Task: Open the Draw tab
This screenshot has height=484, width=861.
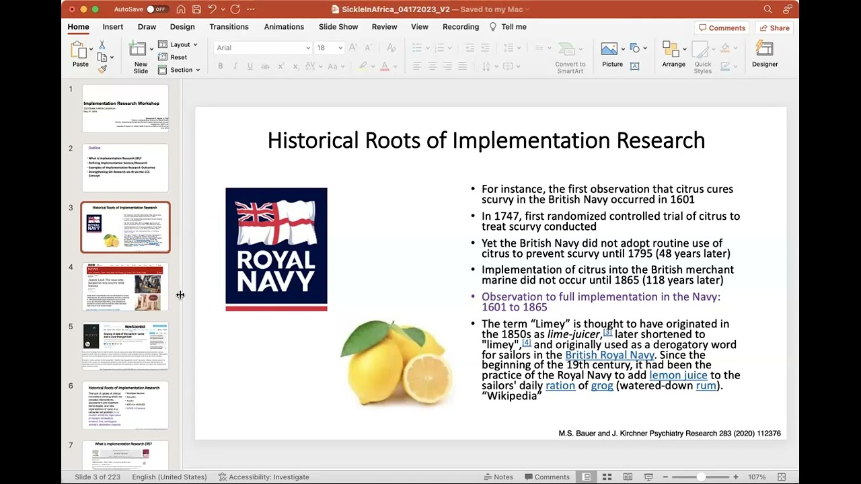Action: coord(147,27)
